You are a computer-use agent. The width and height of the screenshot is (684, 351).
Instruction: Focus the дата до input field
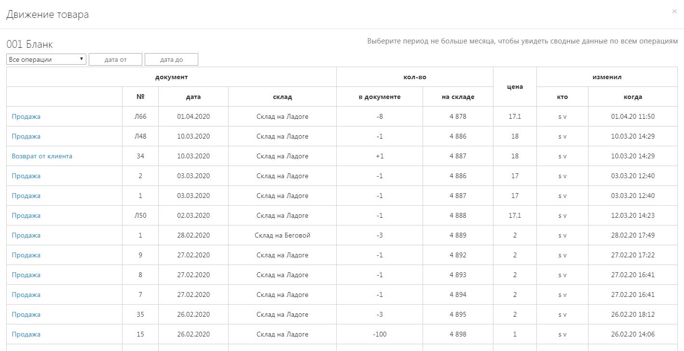pyautogui.click(x=171, y=59)
